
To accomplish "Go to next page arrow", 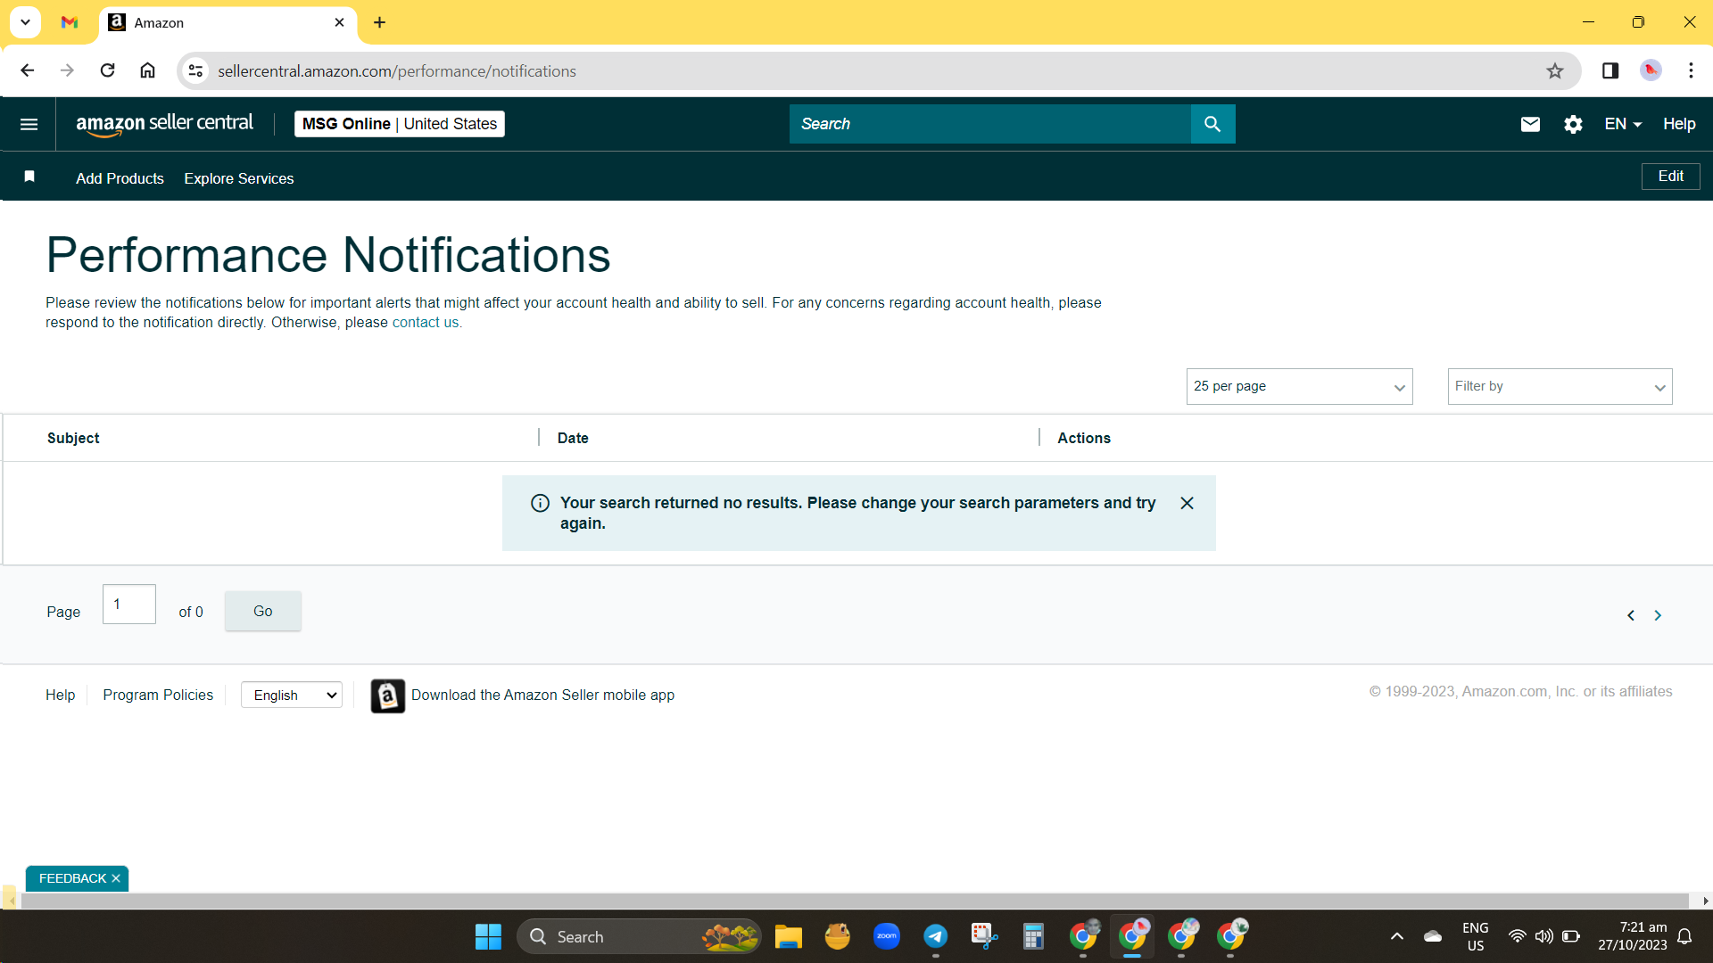I will [1658, 615].
